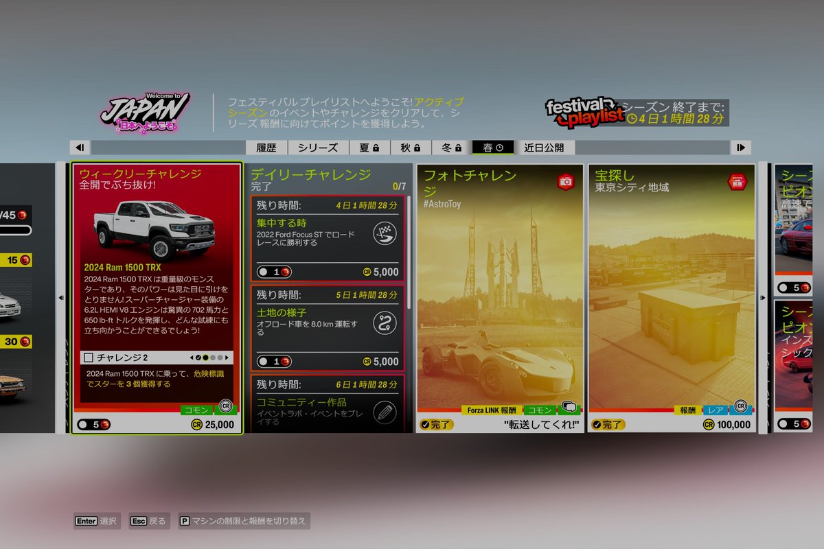The height and width of the screenshot is (549, 824).
Task: Click the Welcome to Japan series logo
Action: (x=146, y=113)
